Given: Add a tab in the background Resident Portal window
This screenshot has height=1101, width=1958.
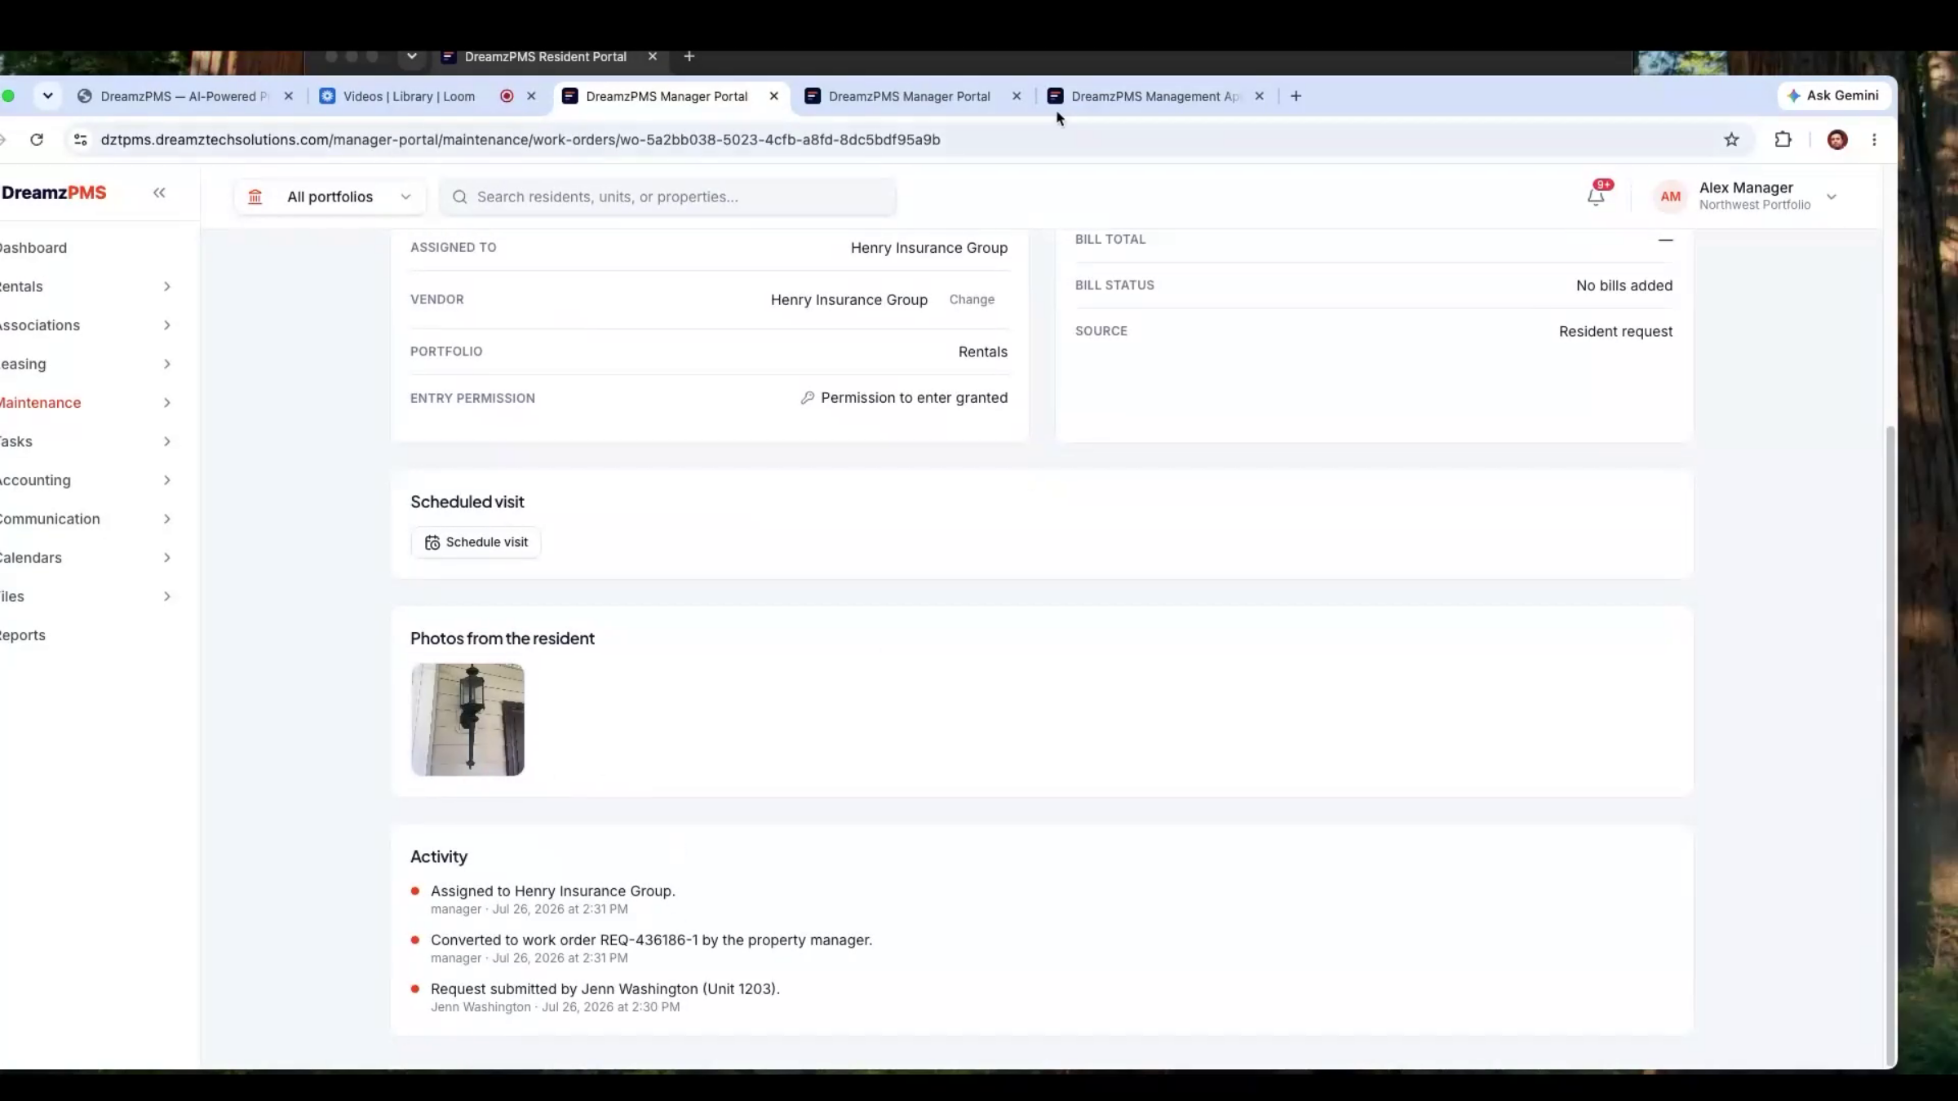Looking at the screenshot, I should tap(689, 56).
